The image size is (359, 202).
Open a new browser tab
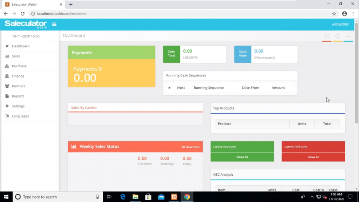71,4
